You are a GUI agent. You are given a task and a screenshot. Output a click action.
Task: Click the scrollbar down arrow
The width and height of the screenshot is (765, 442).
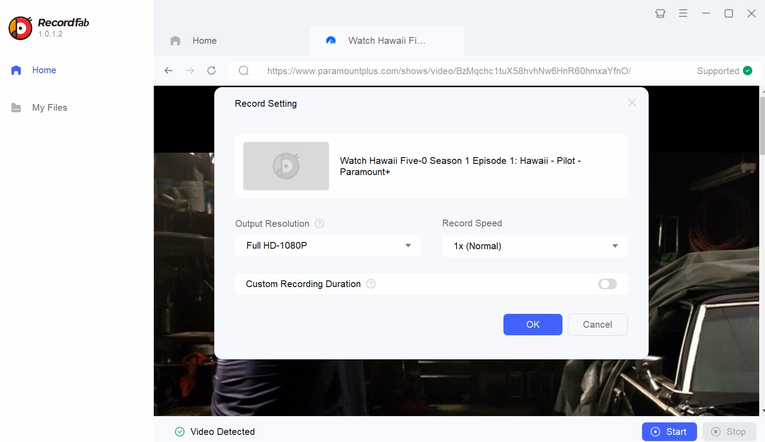pyautogui.click(x=762, y=411)
